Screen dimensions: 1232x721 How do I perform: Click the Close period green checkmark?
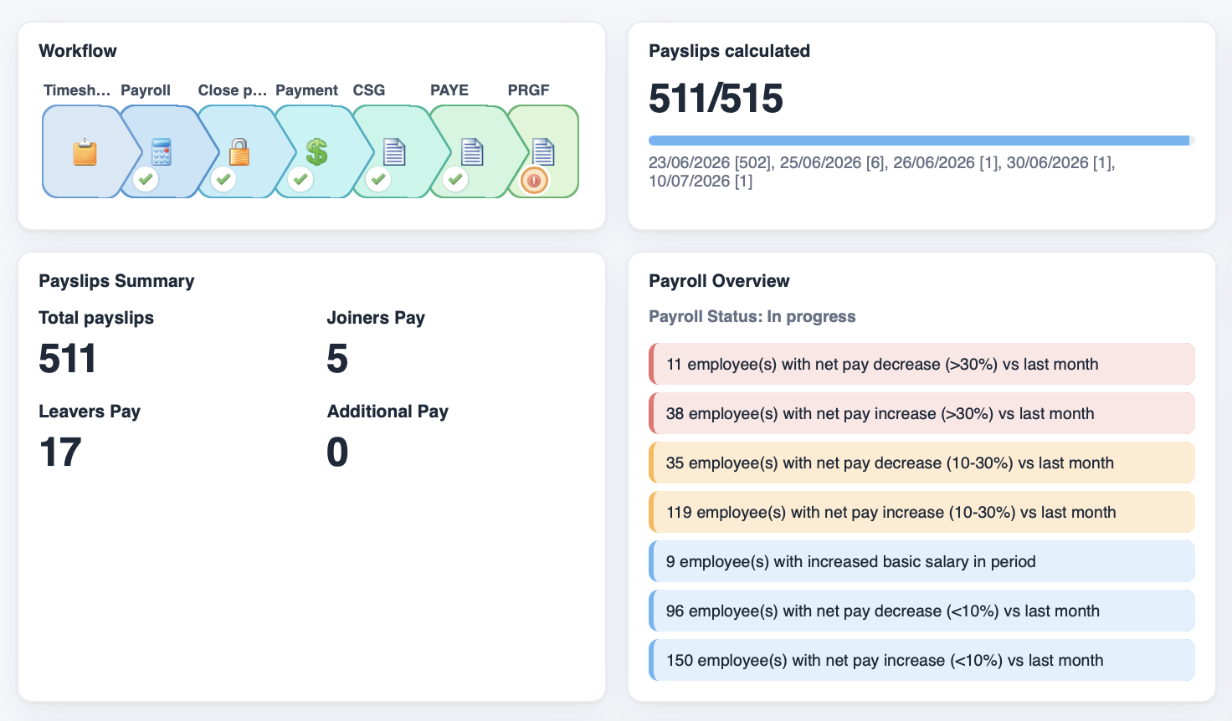pos(223,179)
